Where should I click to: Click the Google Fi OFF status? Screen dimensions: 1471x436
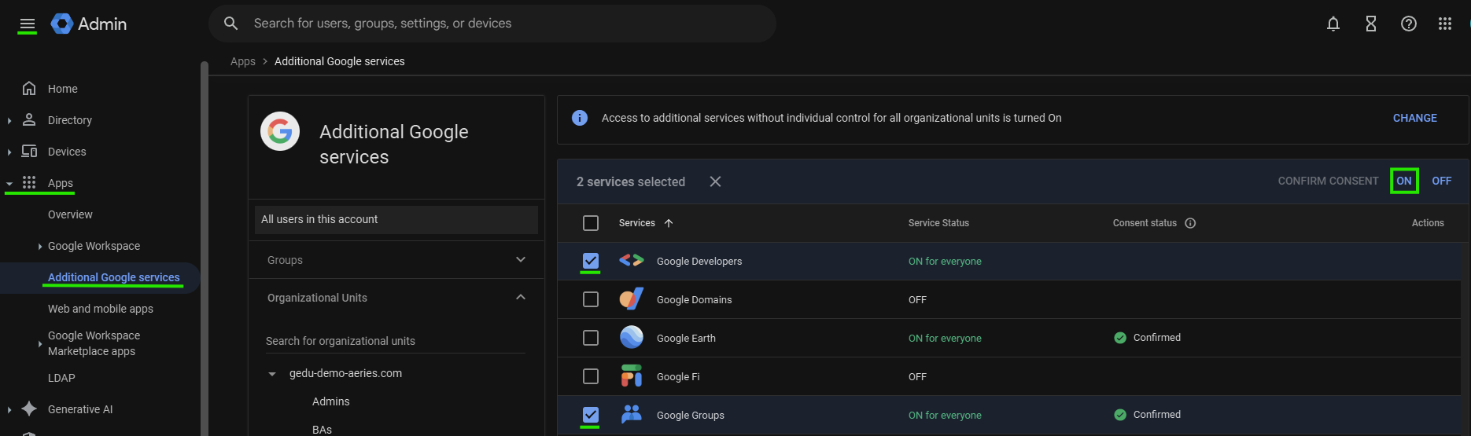[917, 377]
